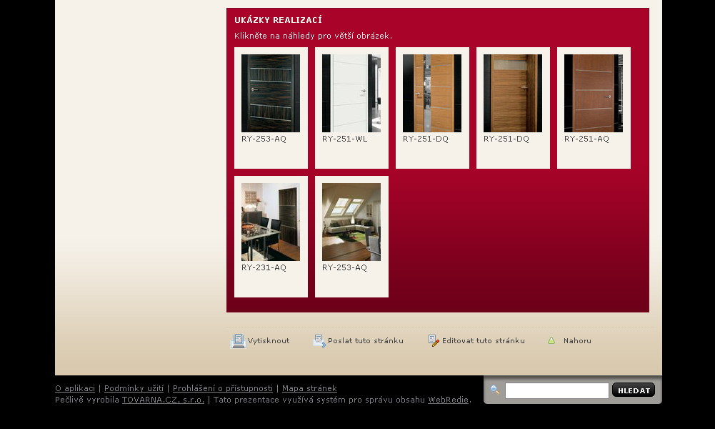715x429 pixels.
Task: Click the magnifier icon beside the search field
Action: [x=495, y=390]
